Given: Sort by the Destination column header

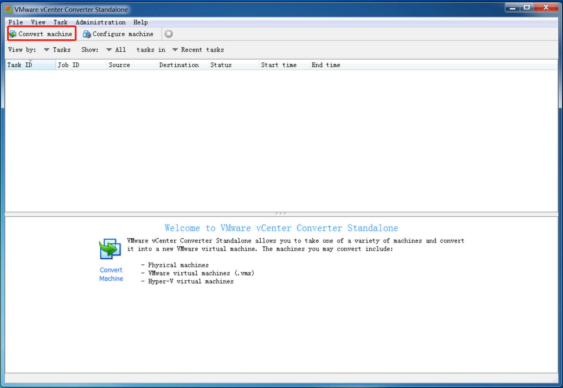Looking at the screenshot, I should pos(183,65).
